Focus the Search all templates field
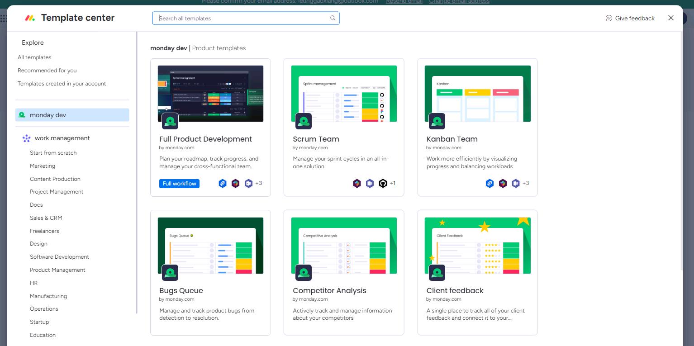This screenshot has height=346, width=694. coord(246,18)
